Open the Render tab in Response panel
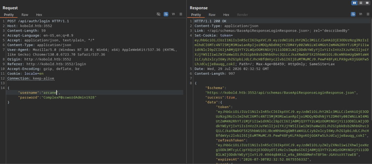 [242, 15]
